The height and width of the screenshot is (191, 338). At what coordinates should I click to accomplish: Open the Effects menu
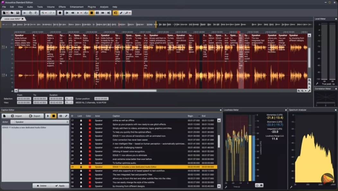click(x=62, y=7)
